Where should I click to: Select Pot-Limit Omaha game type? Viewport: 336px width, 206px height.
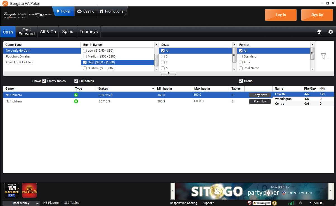42,56
